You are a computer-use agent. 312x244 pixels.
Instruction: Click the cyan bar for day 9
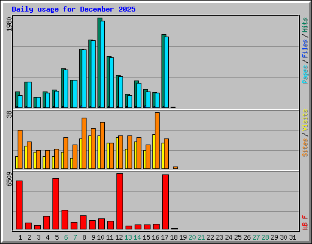point(93,74)
